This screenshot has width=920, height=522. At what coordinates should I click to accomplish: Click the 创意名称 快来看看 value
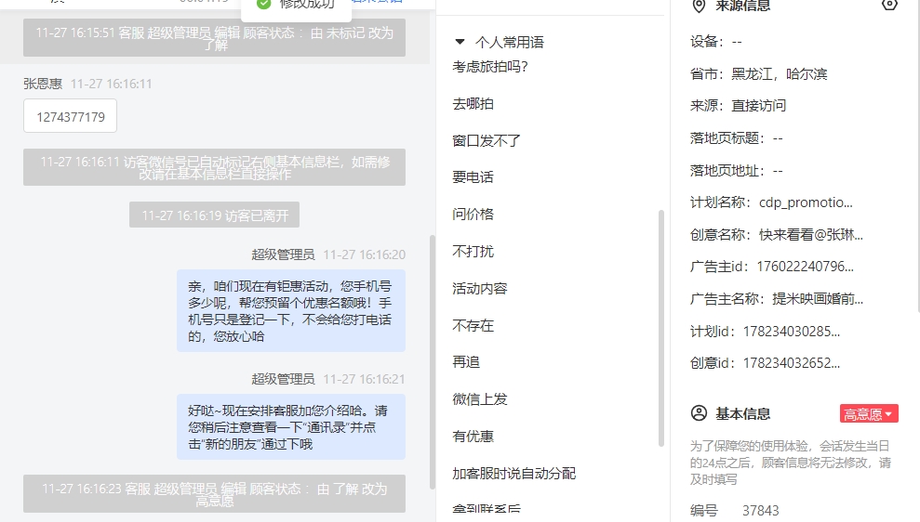[x=811, y=235]
